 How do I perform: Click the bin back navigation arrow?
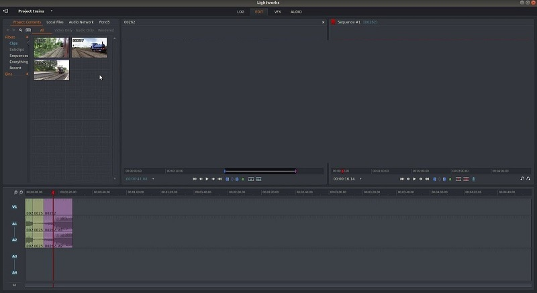pos(8,30)
